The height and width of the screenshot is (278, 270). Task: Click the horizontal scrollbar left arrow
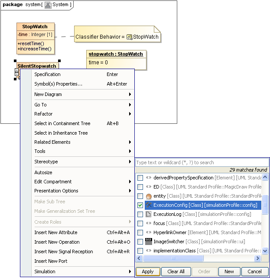(x=139, y=258)
